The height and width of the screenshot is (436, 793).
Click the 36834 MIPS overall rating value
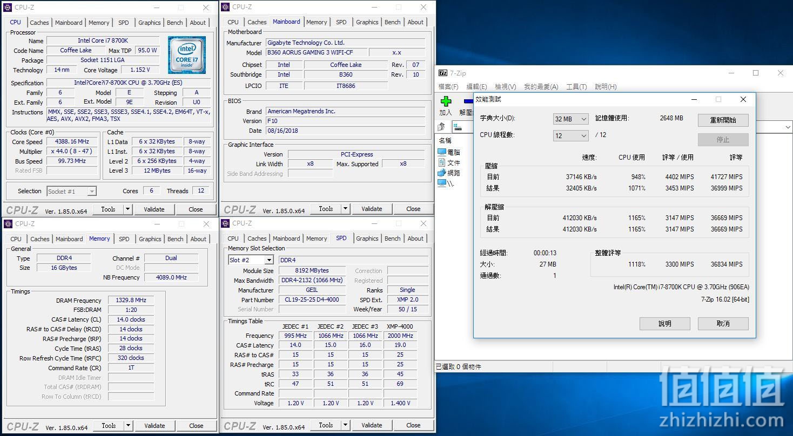tap(727, 264)
